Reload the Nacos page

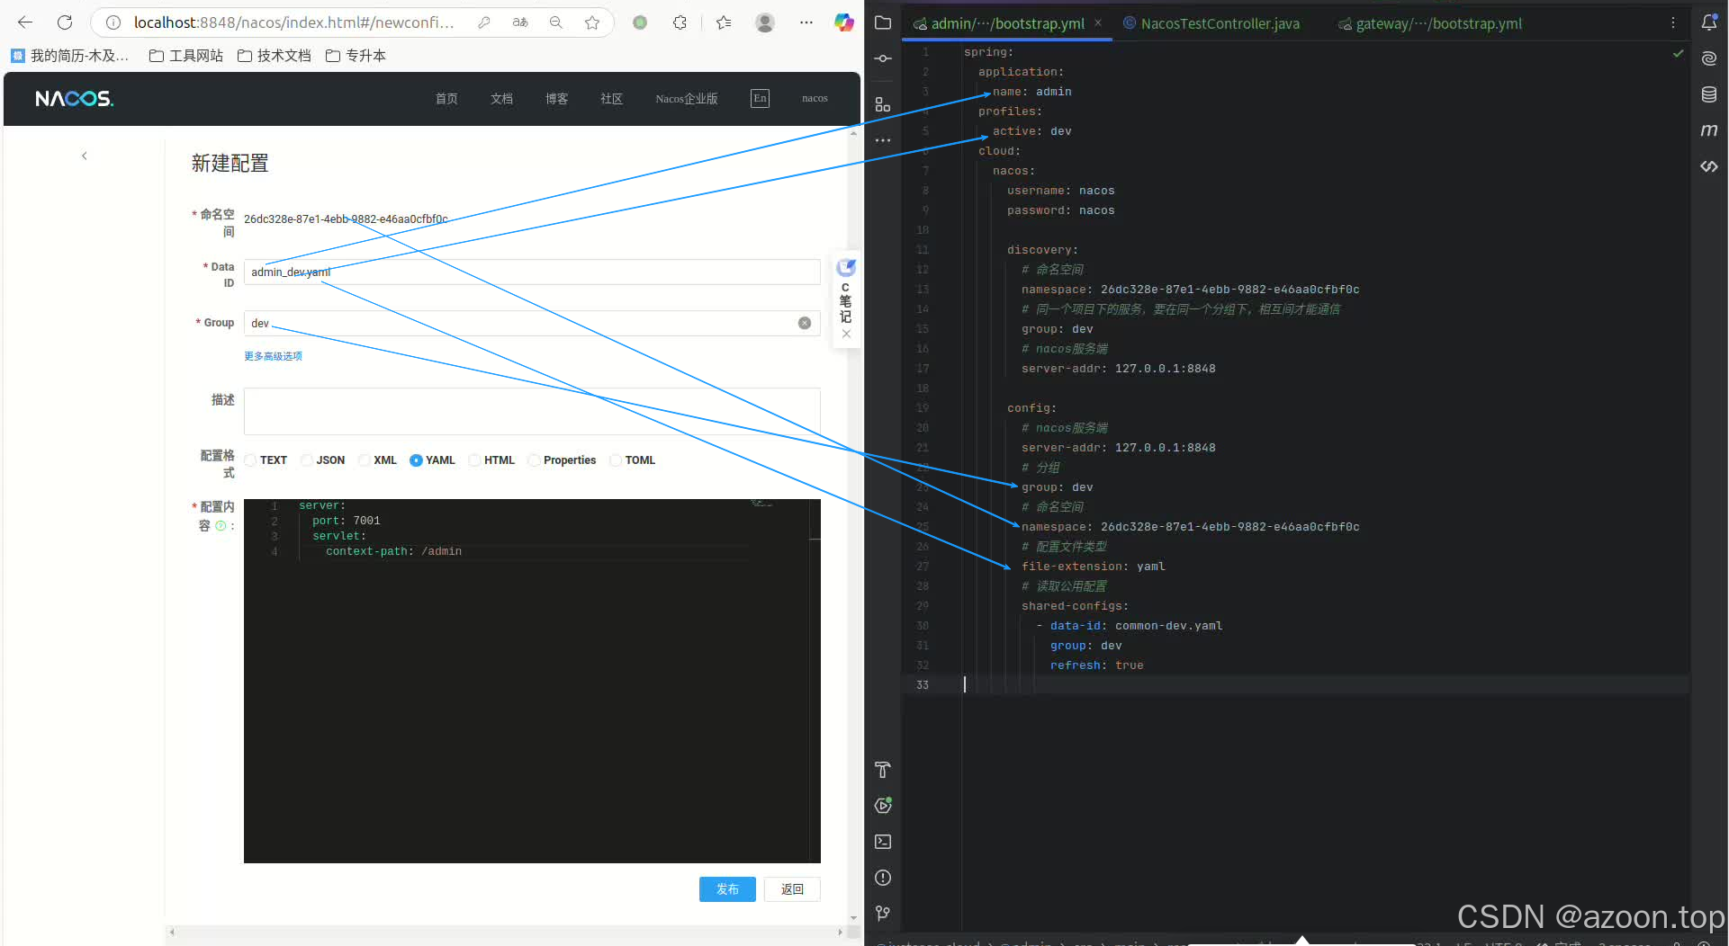65,22
